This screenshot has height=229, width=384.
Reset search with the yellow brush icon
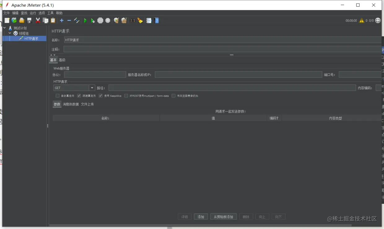coord(140,20)
